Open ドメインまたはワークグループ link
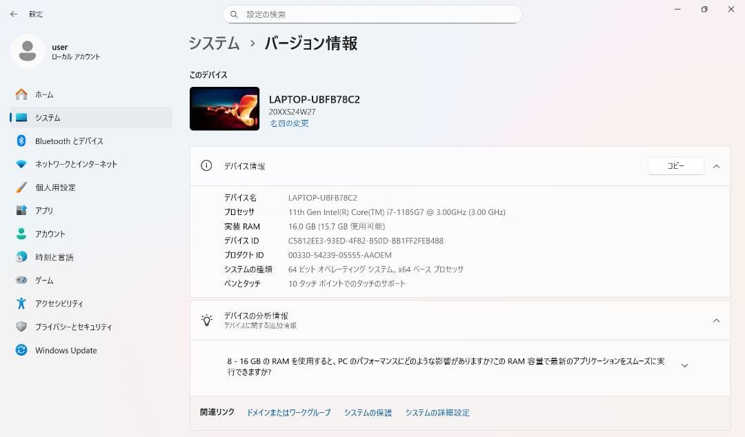Viewport: 745px width, 437px height. click(x=289, y=413)
